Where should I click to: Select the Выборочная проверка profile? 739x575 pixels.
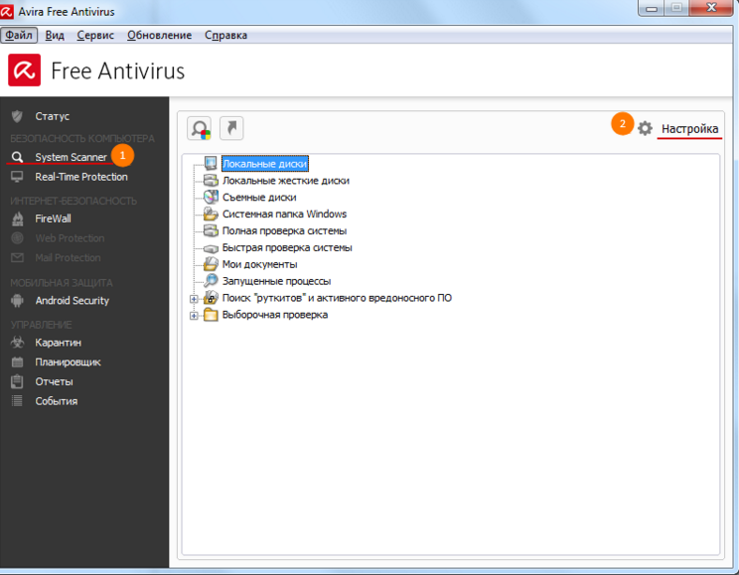click(x=275, y=315)
